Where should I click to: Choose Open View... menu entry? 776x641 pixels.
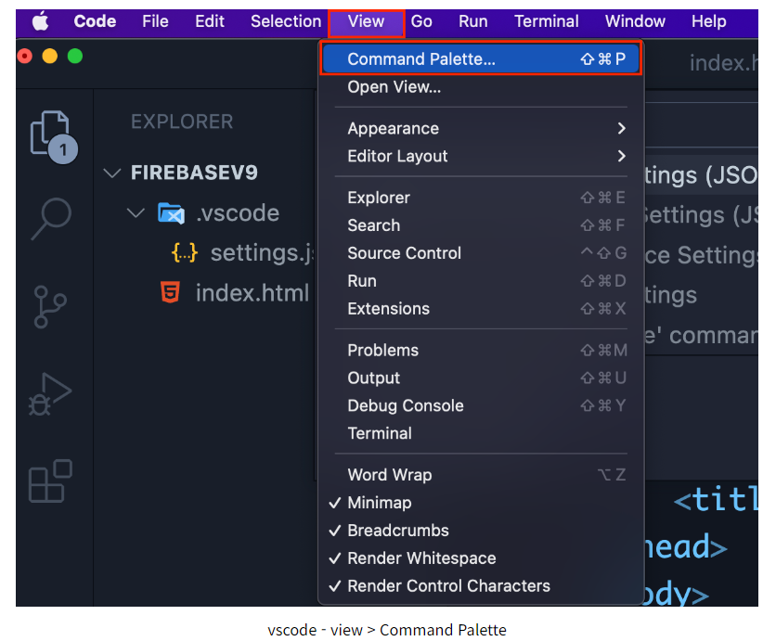tap(481, 87)
